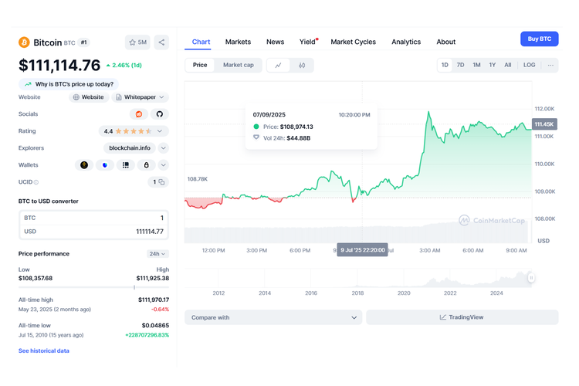
Task: Add Bitcoin to watchlist star button
Action: 137,42
